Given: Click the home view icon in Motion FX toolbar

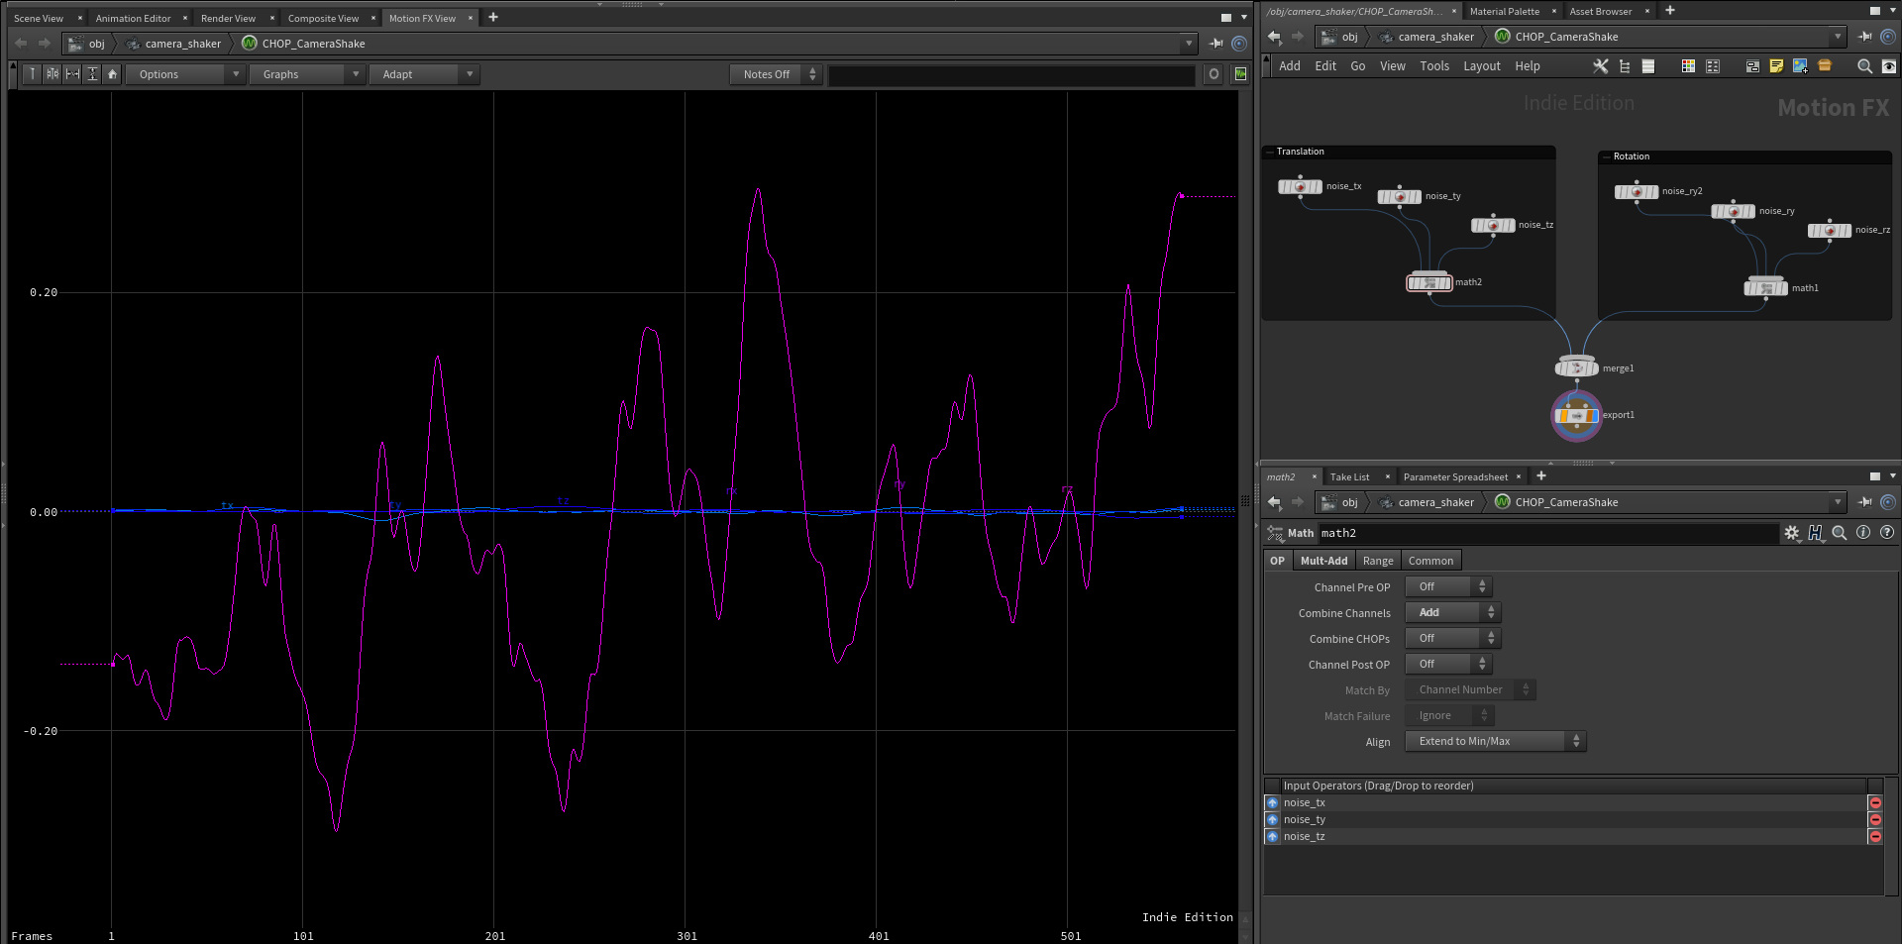Looking at the screenshot, I should pyautogui.click(x=113, y=74).
